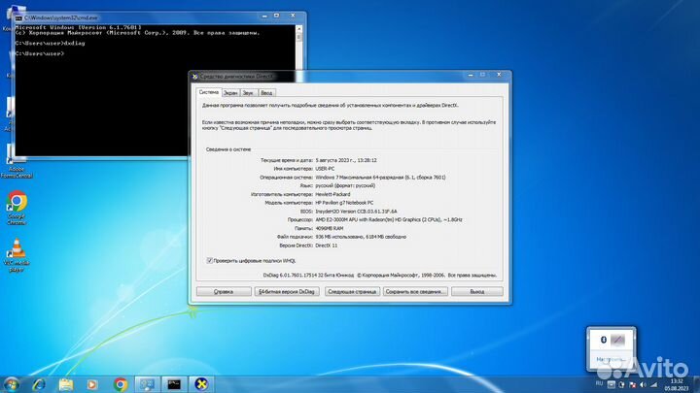Click the 64-битная версия DxDiag button

[287, 291]
